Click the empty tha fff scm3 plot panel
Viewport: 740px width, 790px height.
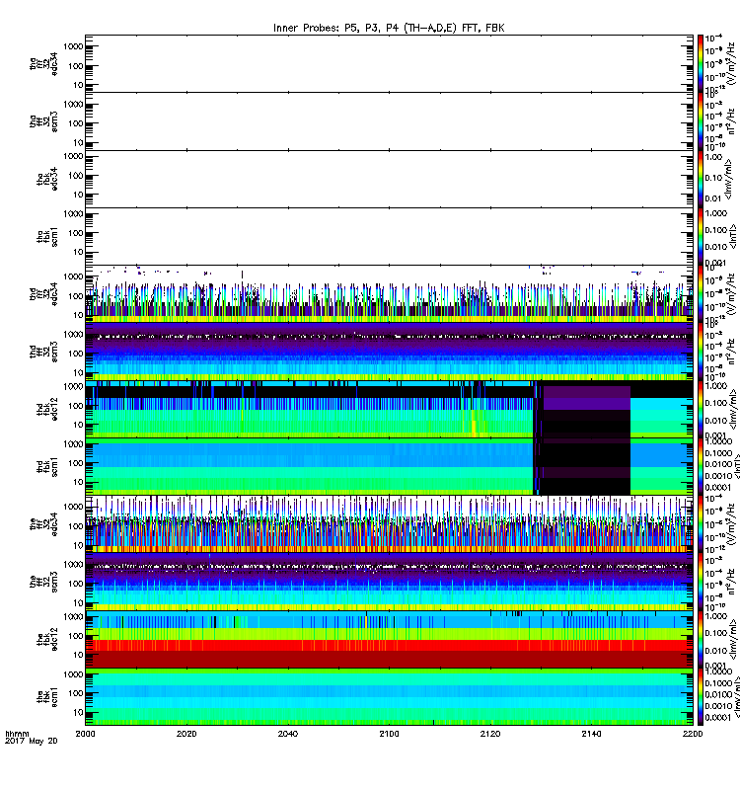tap(389, 121)
